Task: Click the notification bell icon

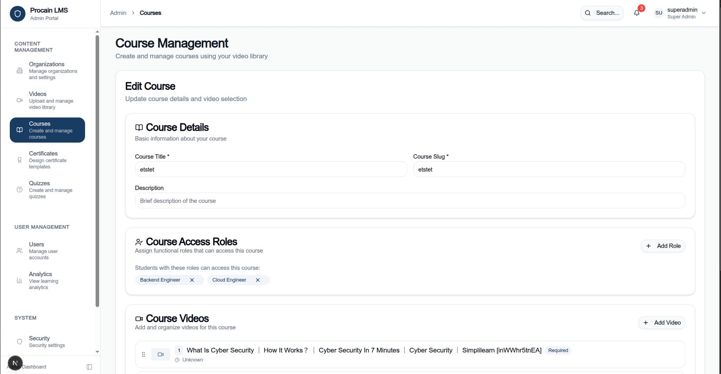Action: click(x=637, y=13)
